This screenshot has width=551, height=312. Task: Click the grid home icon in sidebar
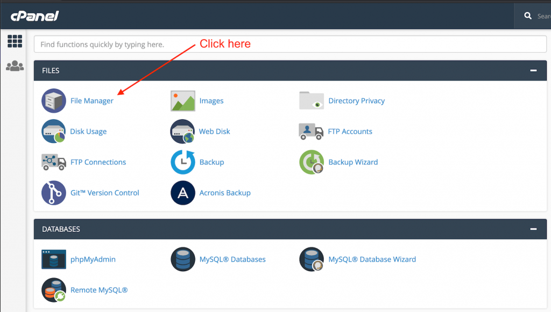(15, 41)
